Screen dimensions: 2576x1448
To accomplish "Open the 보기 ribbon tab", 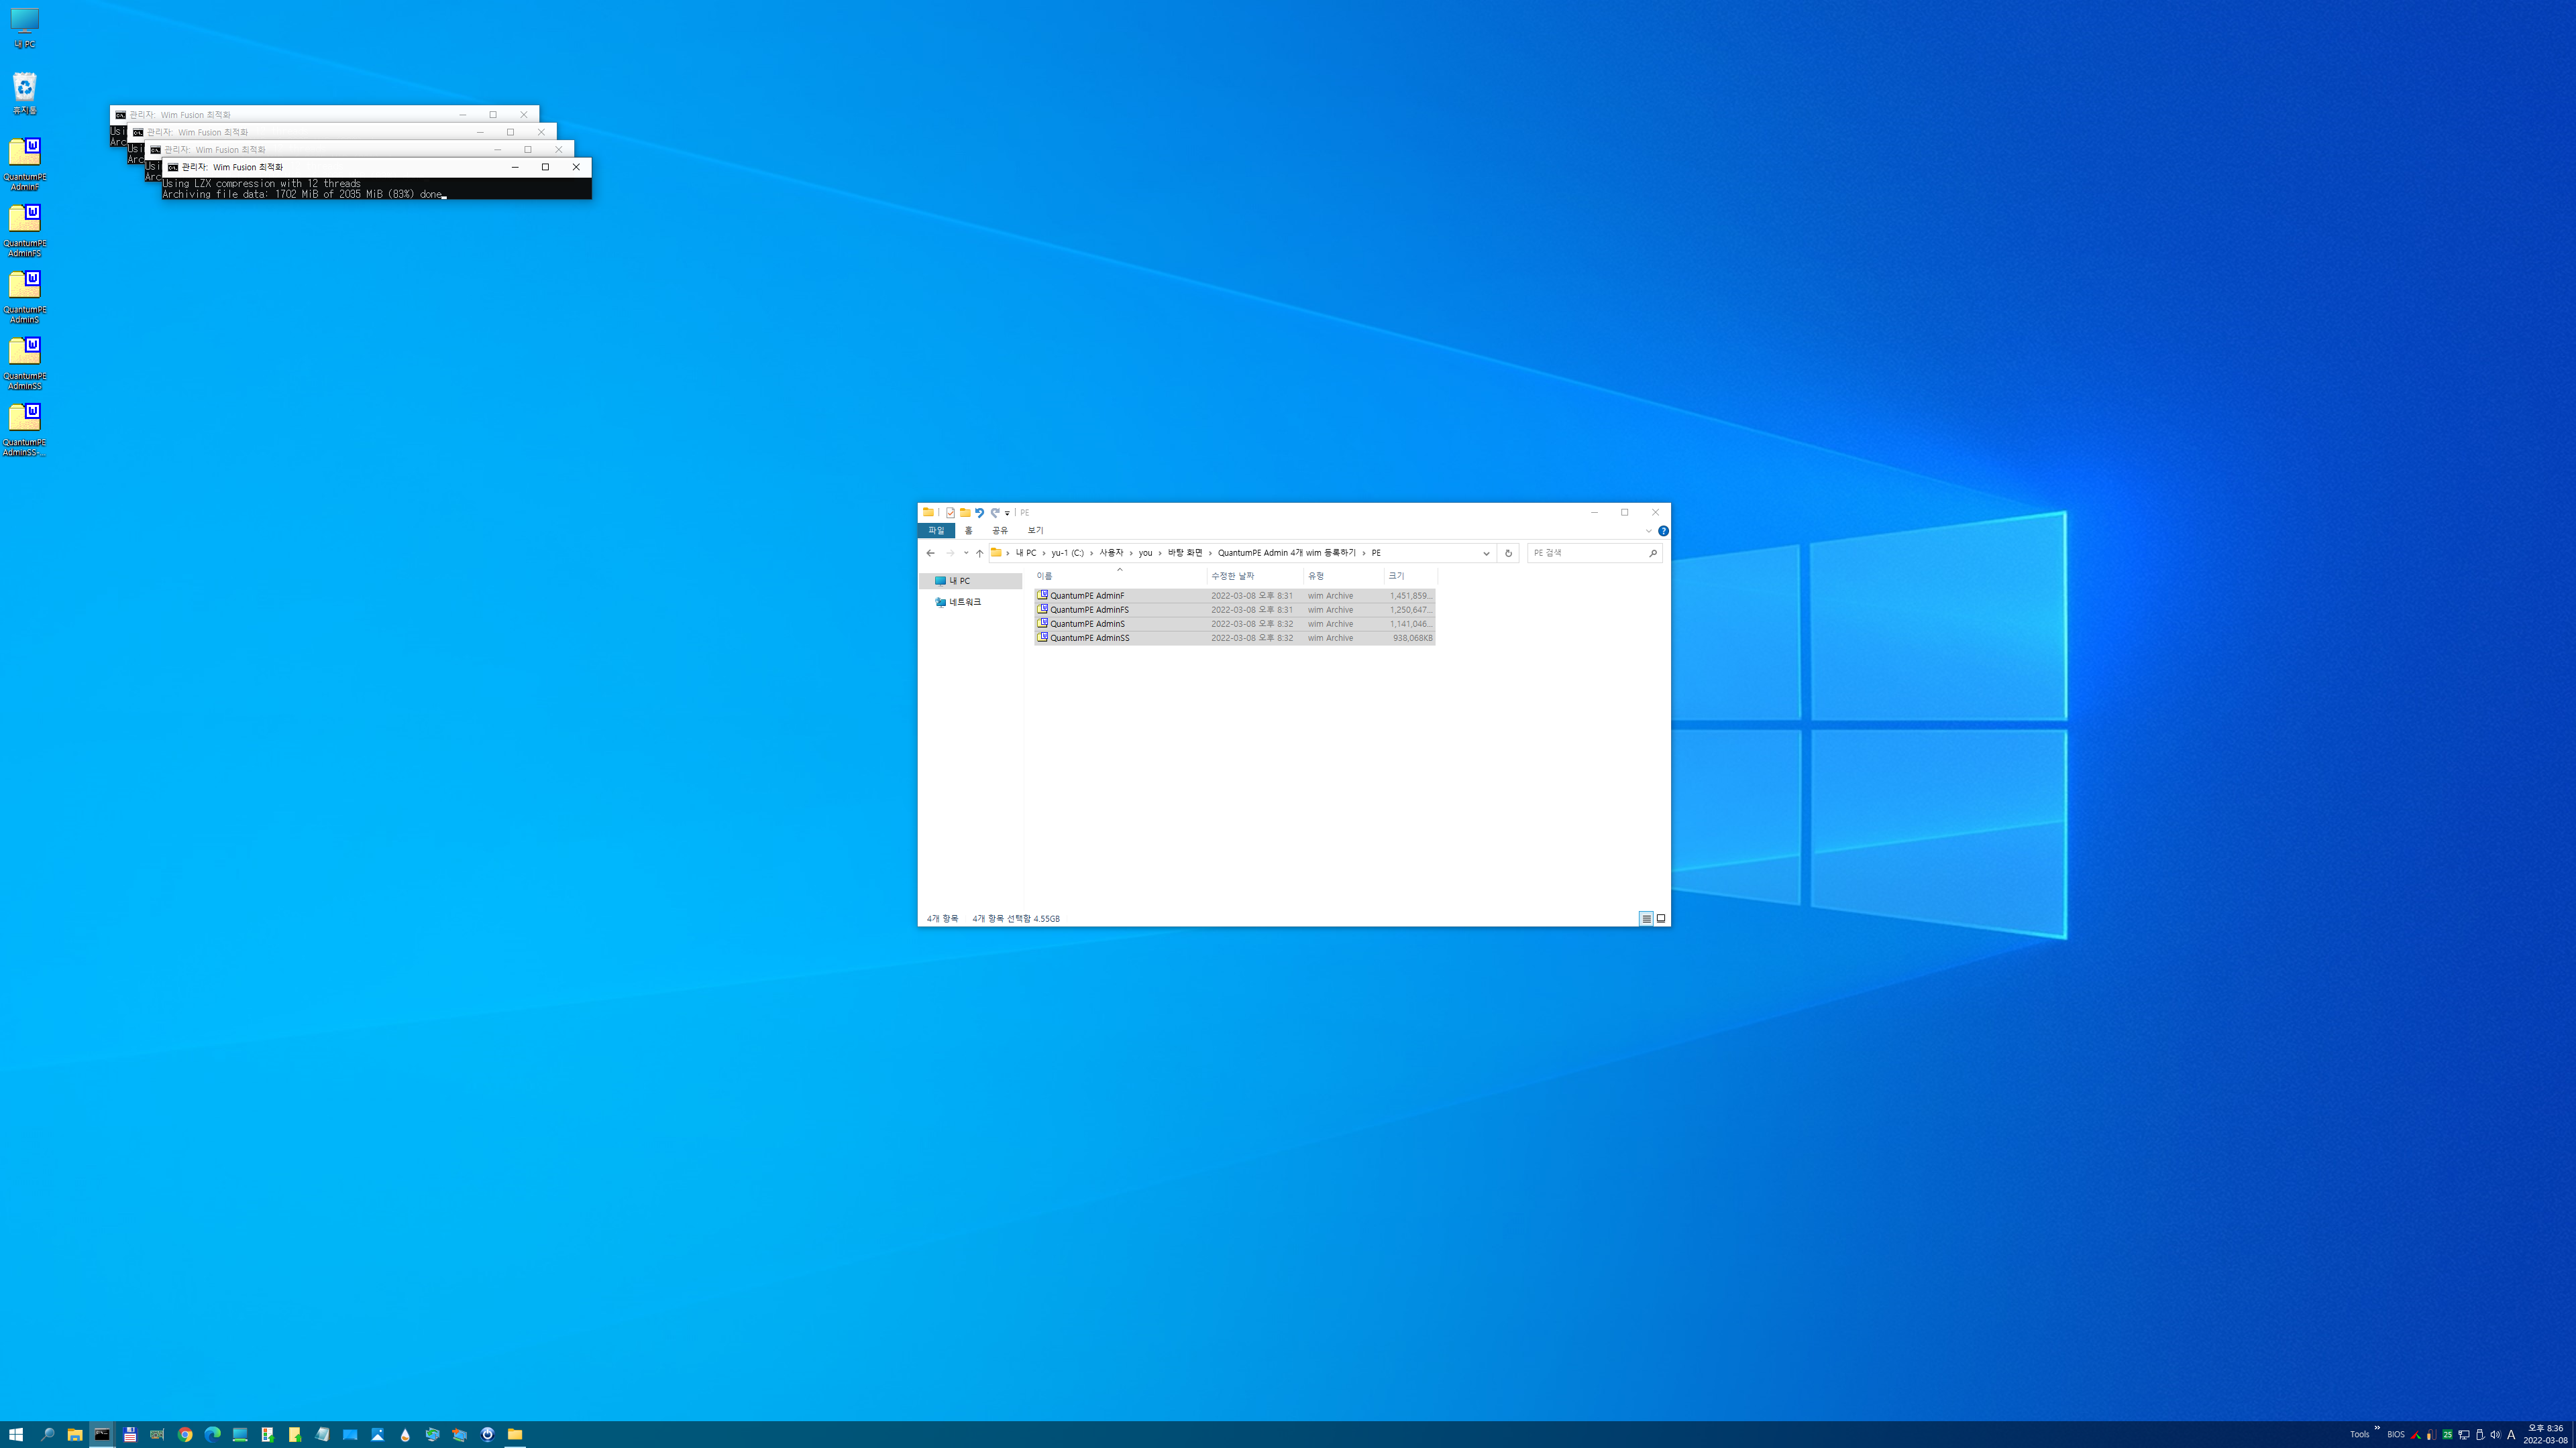I will pyautogui.click(x=1035, y=531).
